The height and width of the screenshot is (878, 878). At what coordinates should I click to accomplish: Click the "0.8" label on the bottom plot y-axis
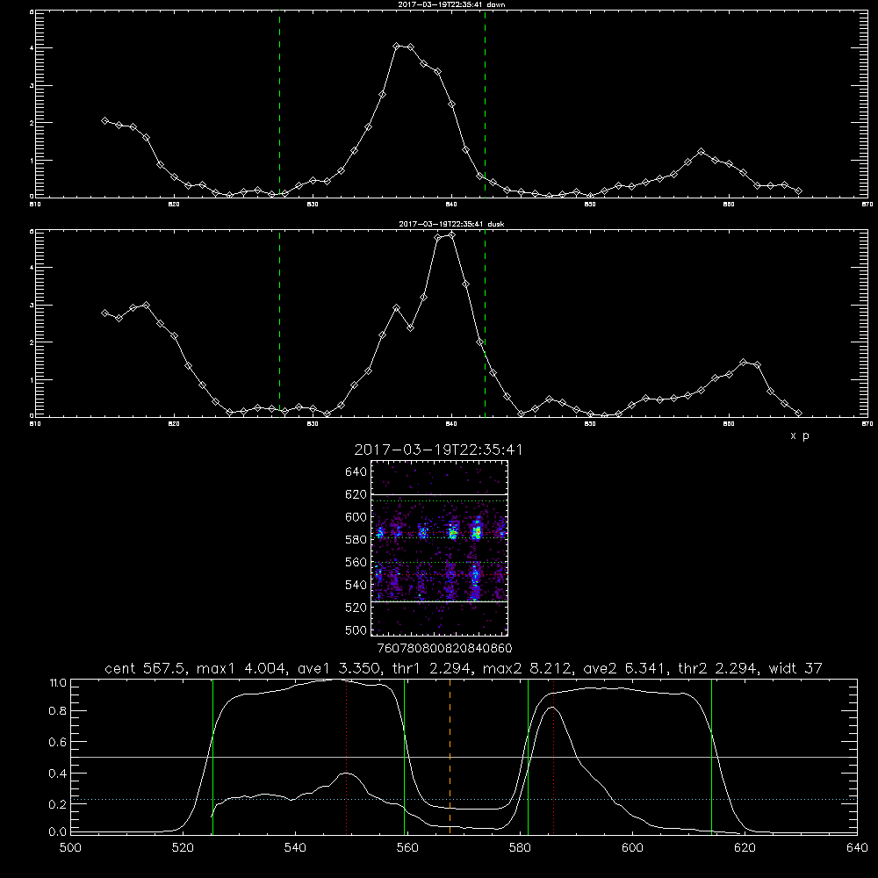[x=58, y=711]
